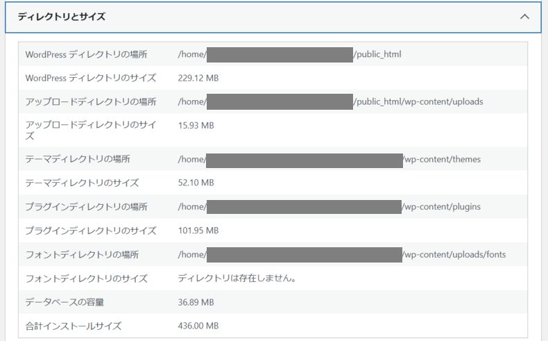Select the WordPress ディレクトリの場所 label
This screenshot has width=548, height=341.
tap(86, 55)
